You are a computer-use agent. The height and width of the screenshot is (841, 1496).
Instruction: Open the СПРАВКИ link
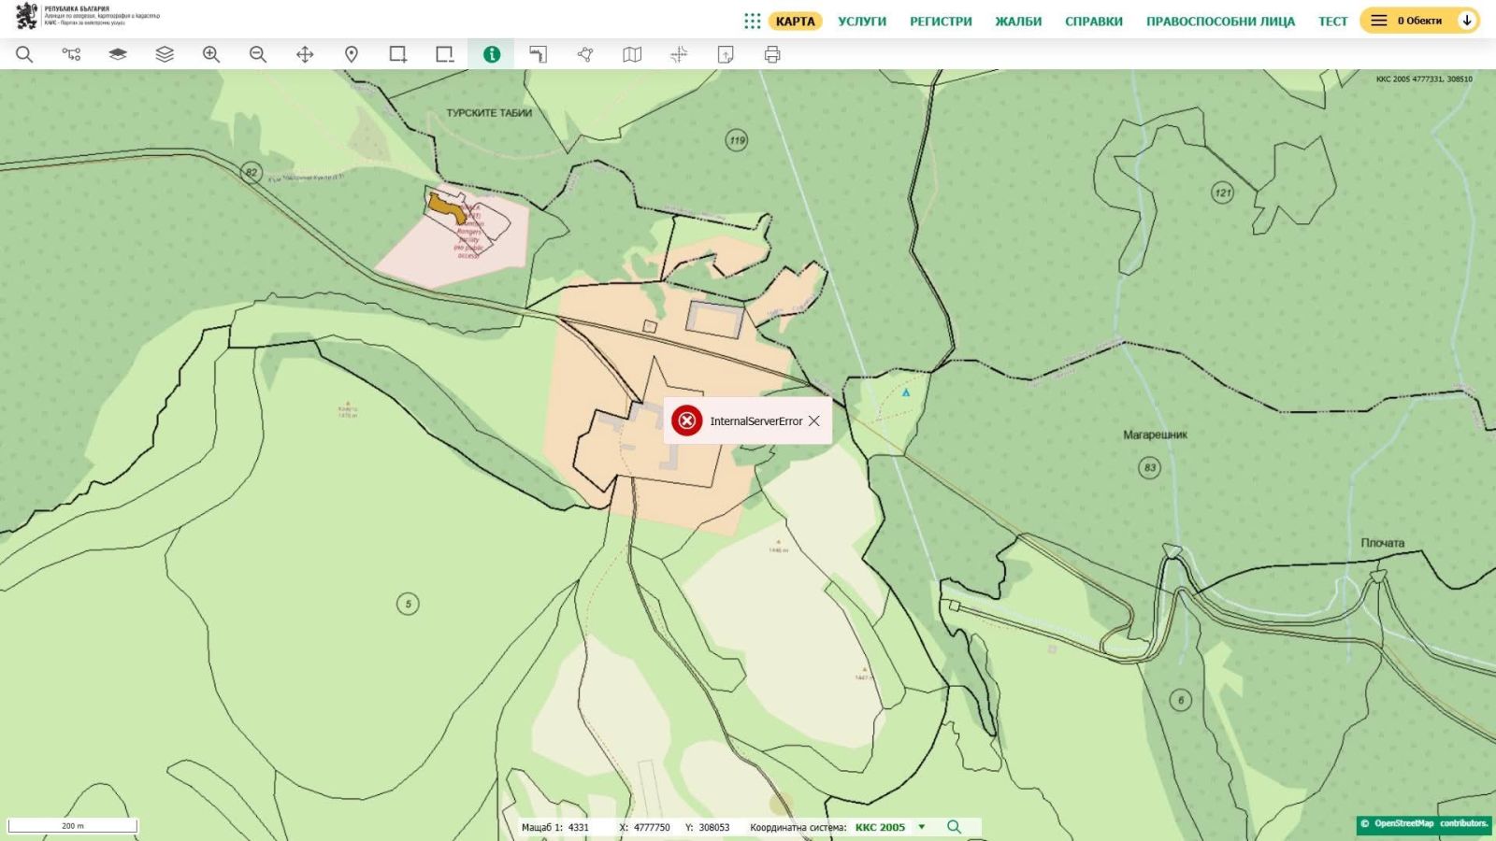tap(1093, 21)
